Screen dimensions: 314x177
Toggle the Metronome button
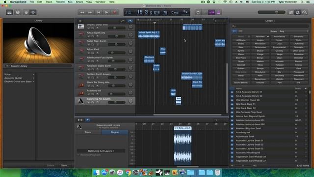218,12
